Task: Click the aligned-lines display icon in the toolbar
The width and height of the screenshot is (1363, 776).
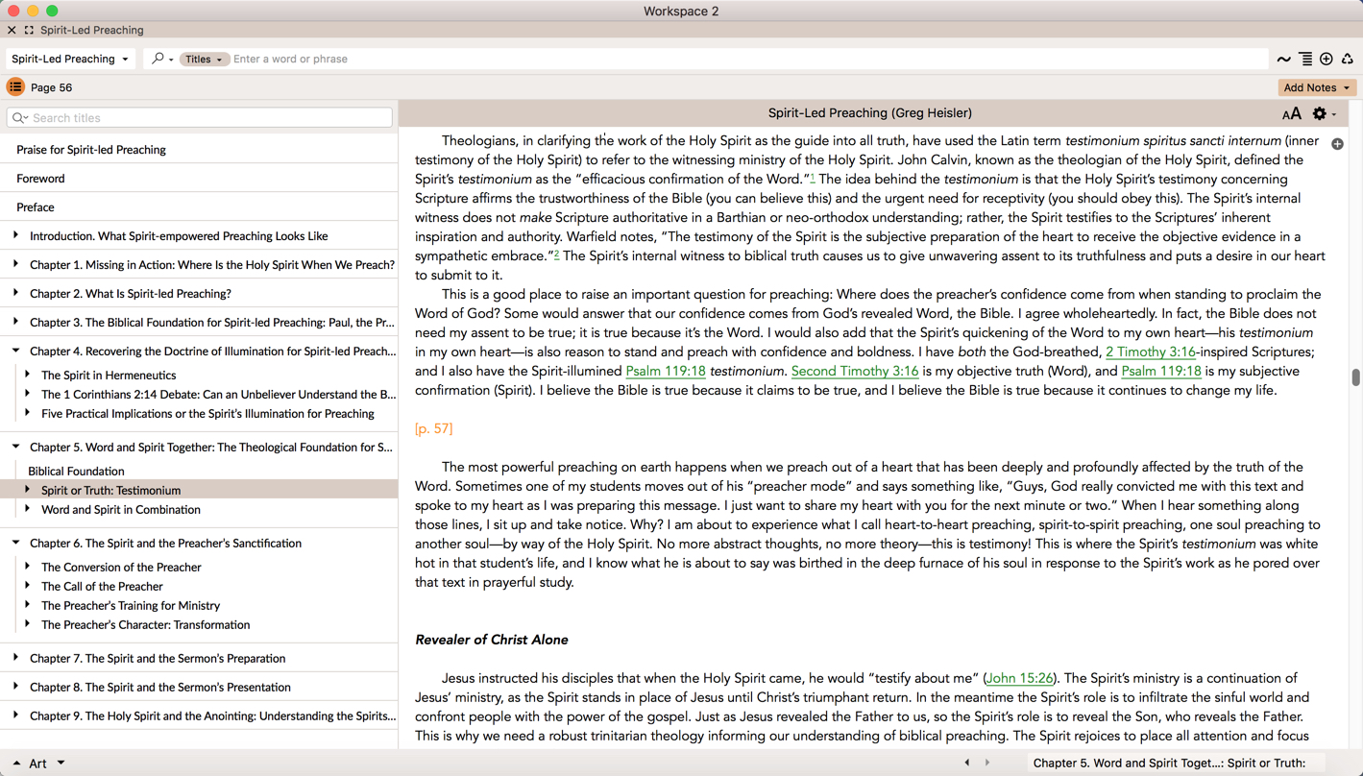Action: (1305, 60)
